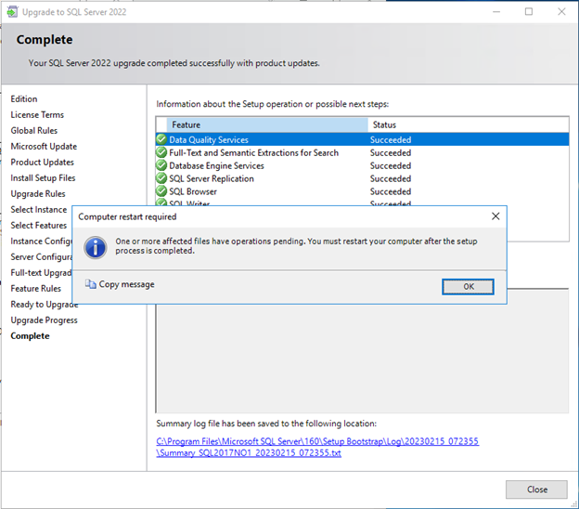Sort by the Feature column header
Image resolution: width=579 pixels, height=509 pixels.
pyautogui.click(x=267, y=124)
